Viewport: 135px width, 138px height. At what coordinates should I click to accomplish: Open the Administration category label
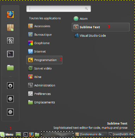tap(45, 85)
